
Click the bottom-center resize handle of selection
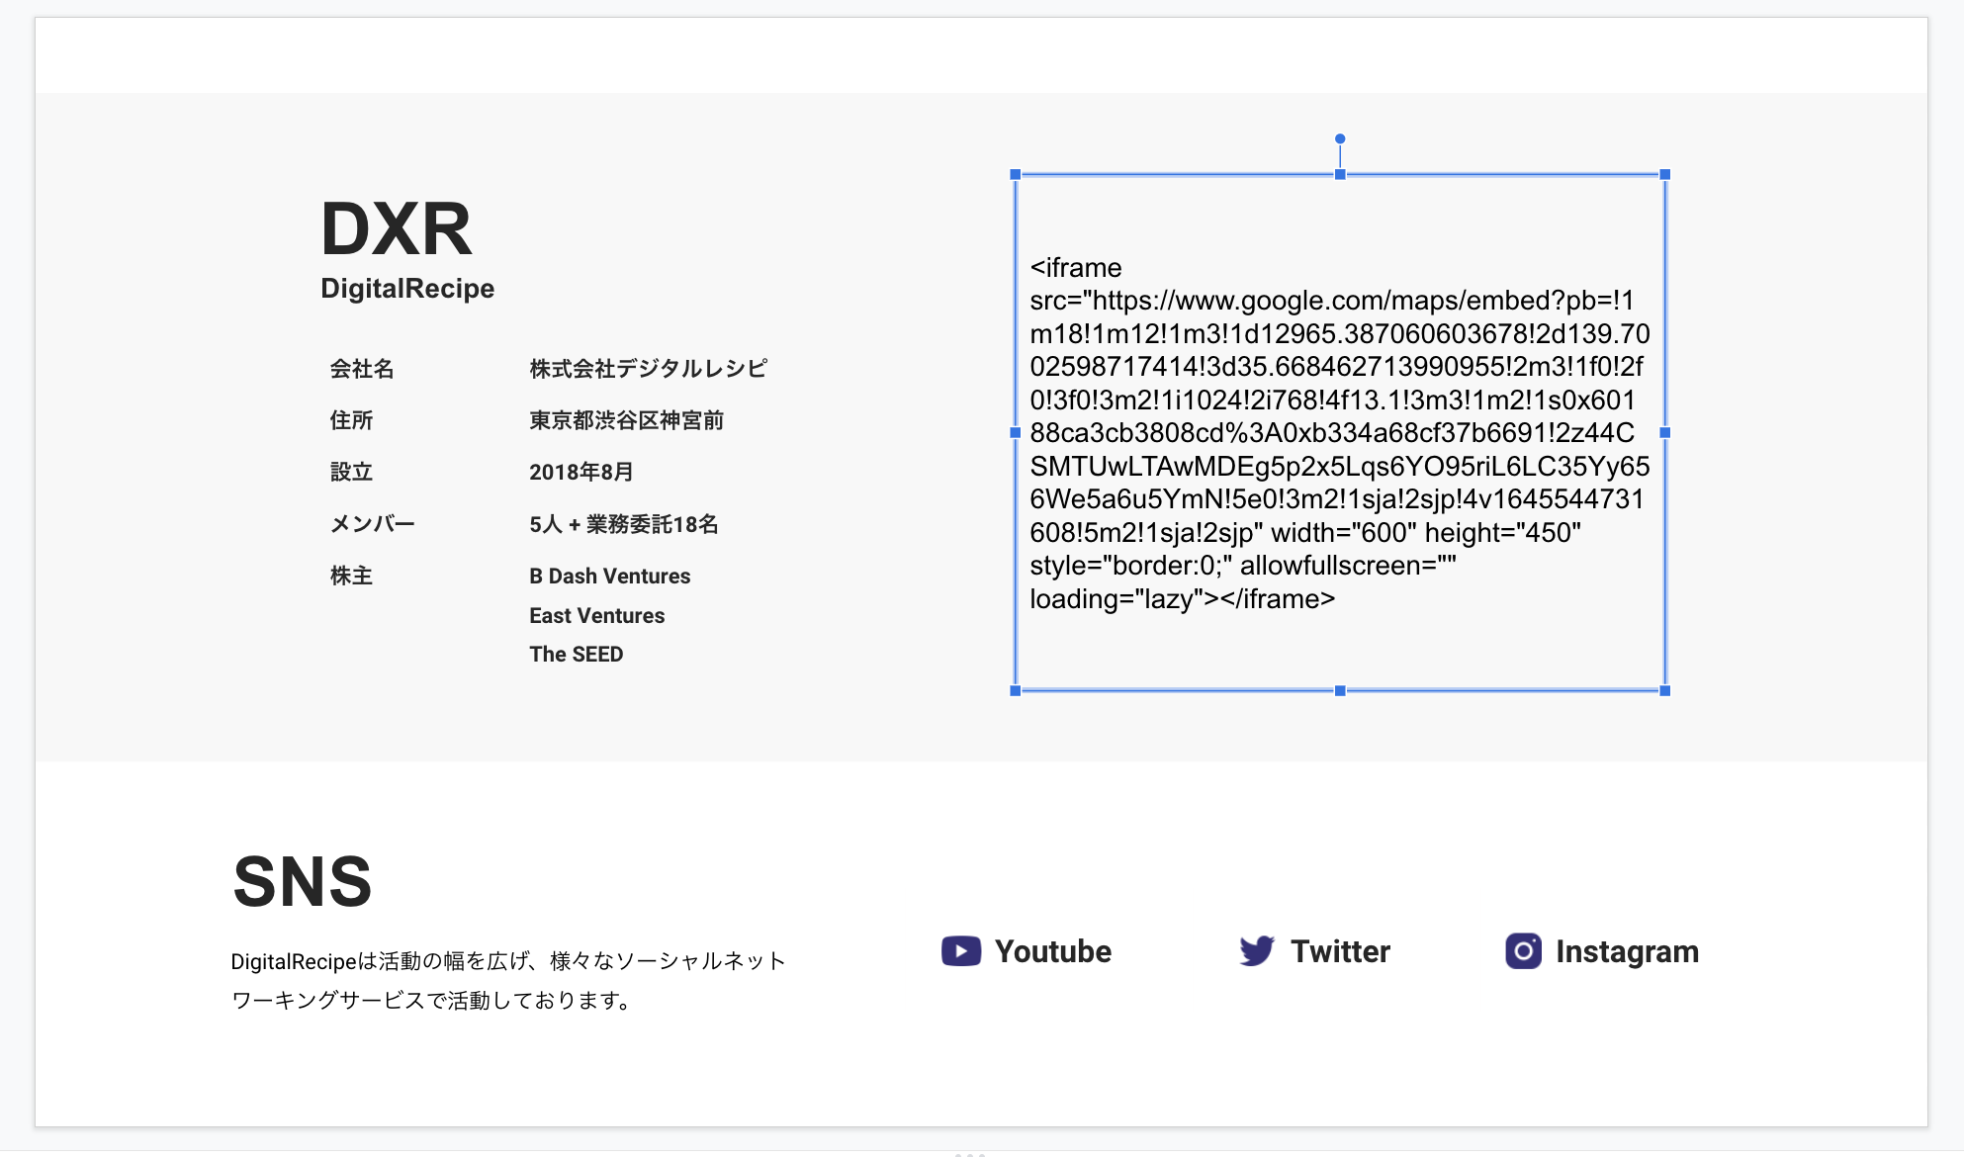pos(1340,691)
